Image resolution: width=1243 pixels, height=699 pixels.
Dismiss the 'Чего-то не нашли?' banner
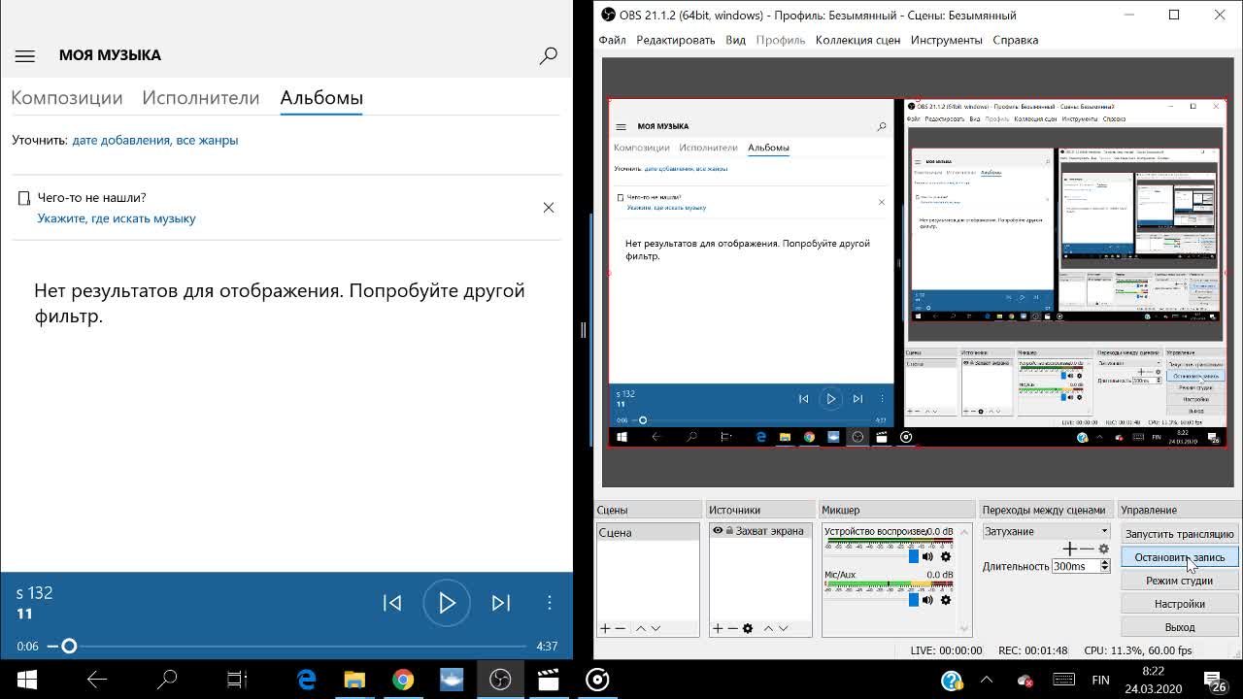(549, 208)
